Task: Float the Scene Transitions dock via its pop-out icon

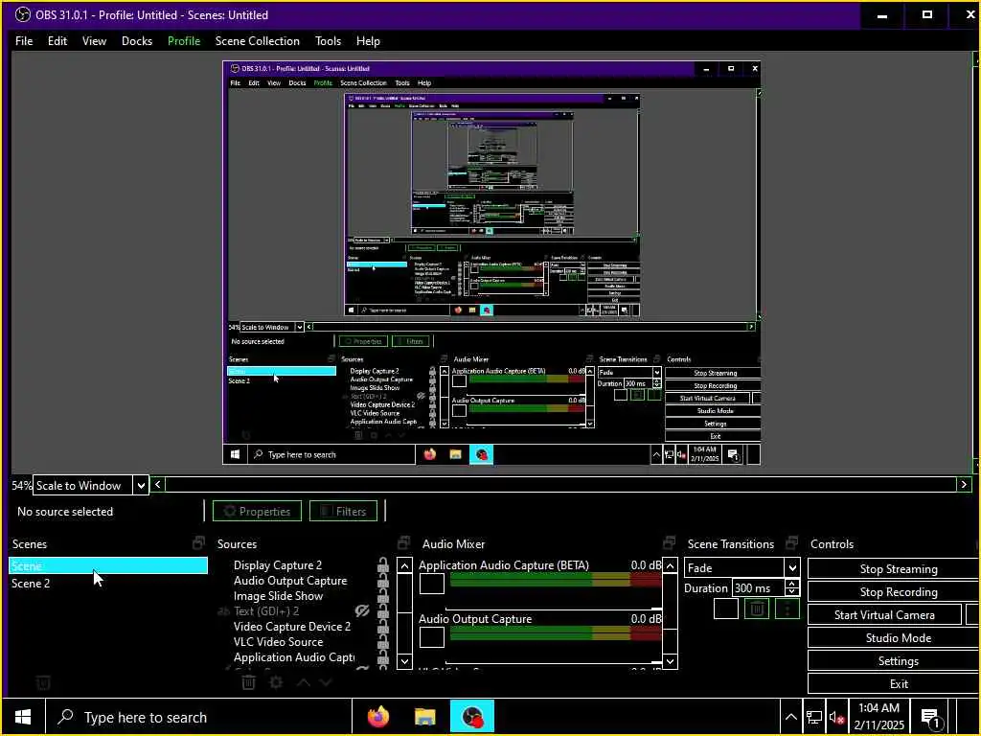Action: pos(792,542)
